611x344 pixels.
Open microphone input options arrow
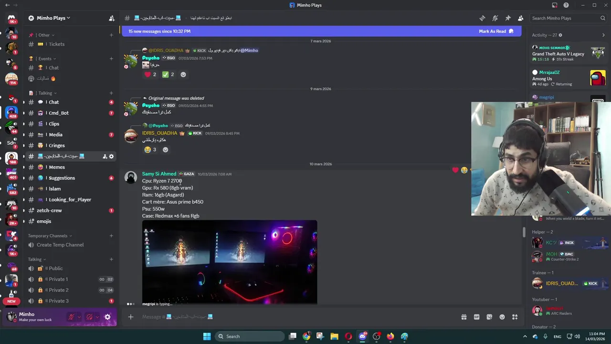pyautogui.click(x=79, y=317)
